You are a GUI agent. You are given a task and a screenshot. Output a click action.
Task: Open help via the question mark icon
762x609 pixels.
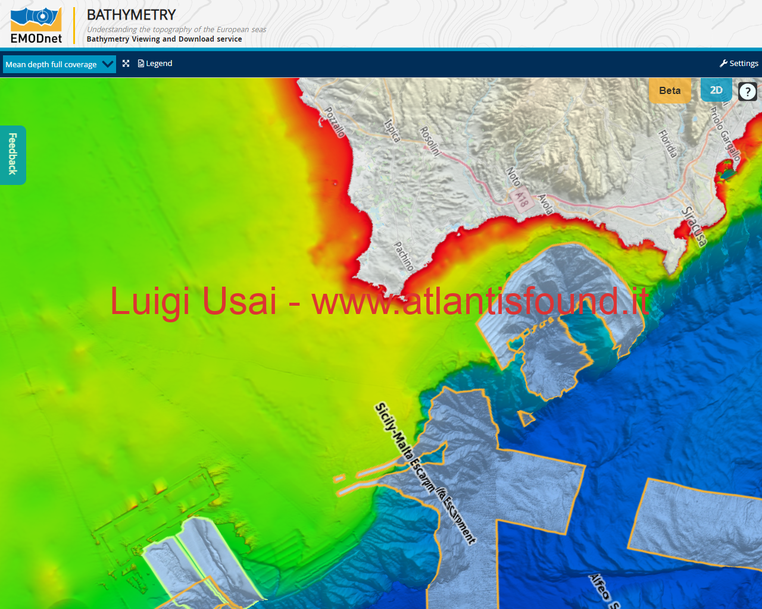(x=748, y=92)
